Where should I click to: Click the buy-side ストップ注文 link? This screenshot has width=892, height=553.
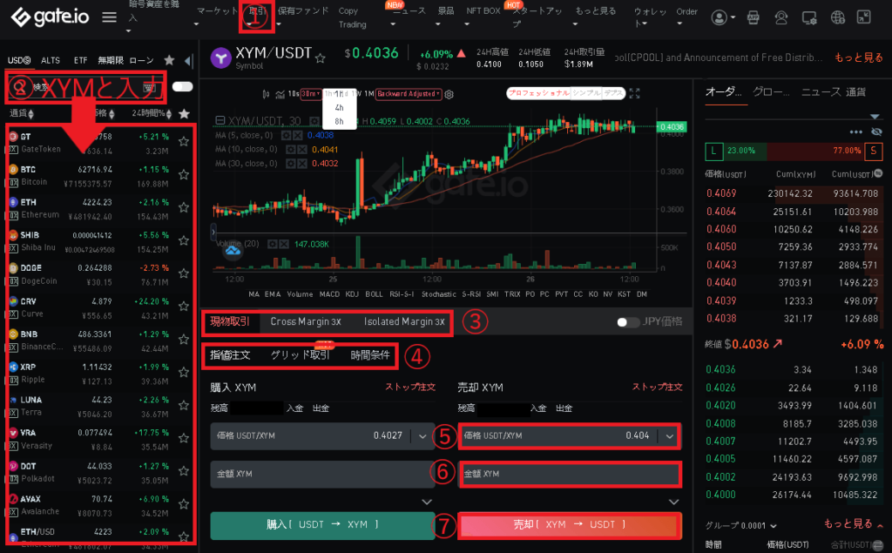click(410, 387)
